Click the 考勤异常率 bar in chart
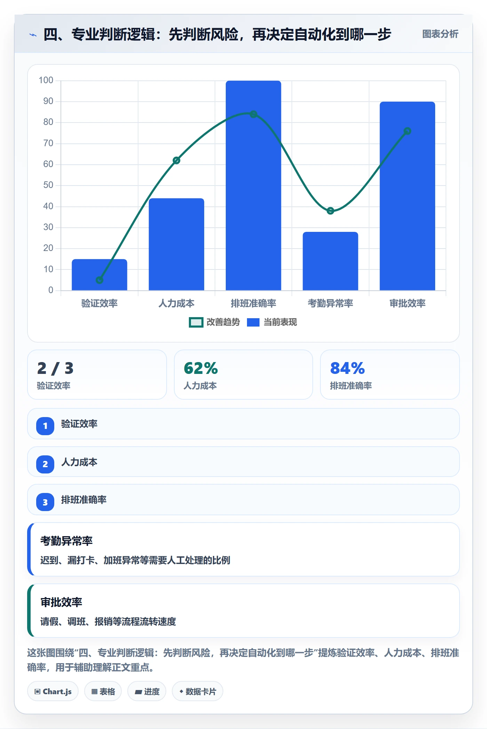The width and height of the screenshot is (487, 729). coord(330,261)
